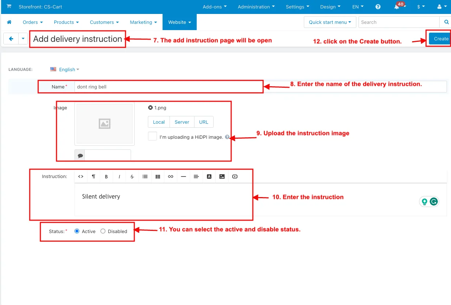Image resolution: width=451 pixels, height=305 pixels.
Task: Toggle bold formatting in instruction editor
Action: pos(106,177)
